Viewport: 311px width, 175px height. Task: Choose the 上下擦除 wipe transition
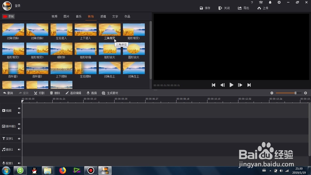[x=62, y=68]
